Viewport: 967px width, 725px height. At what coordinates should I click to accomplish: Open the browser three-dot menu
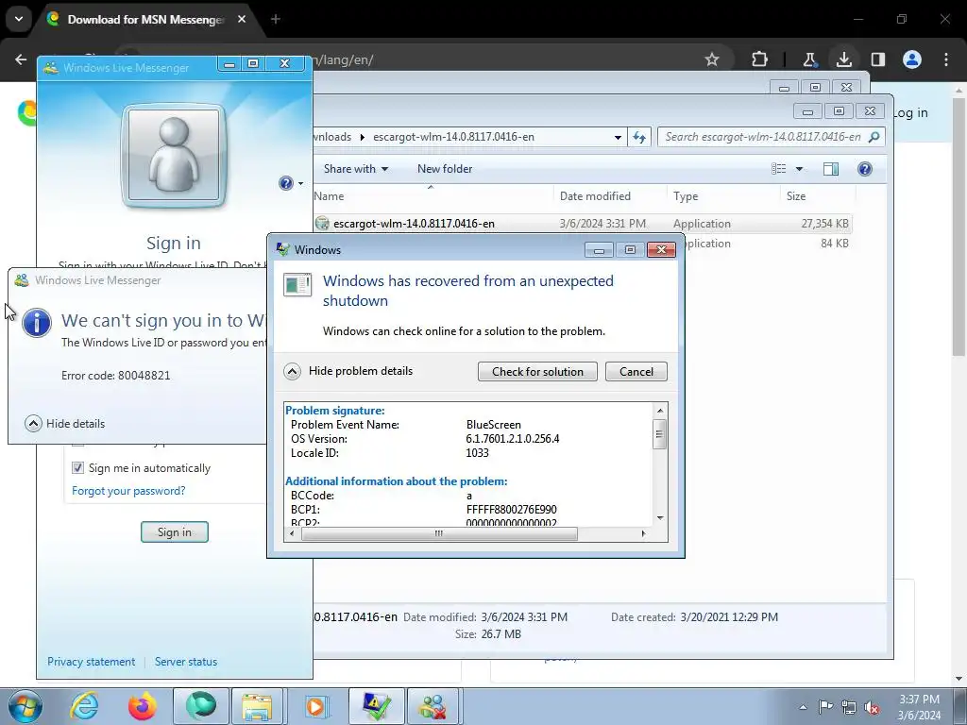coord(946,59)
